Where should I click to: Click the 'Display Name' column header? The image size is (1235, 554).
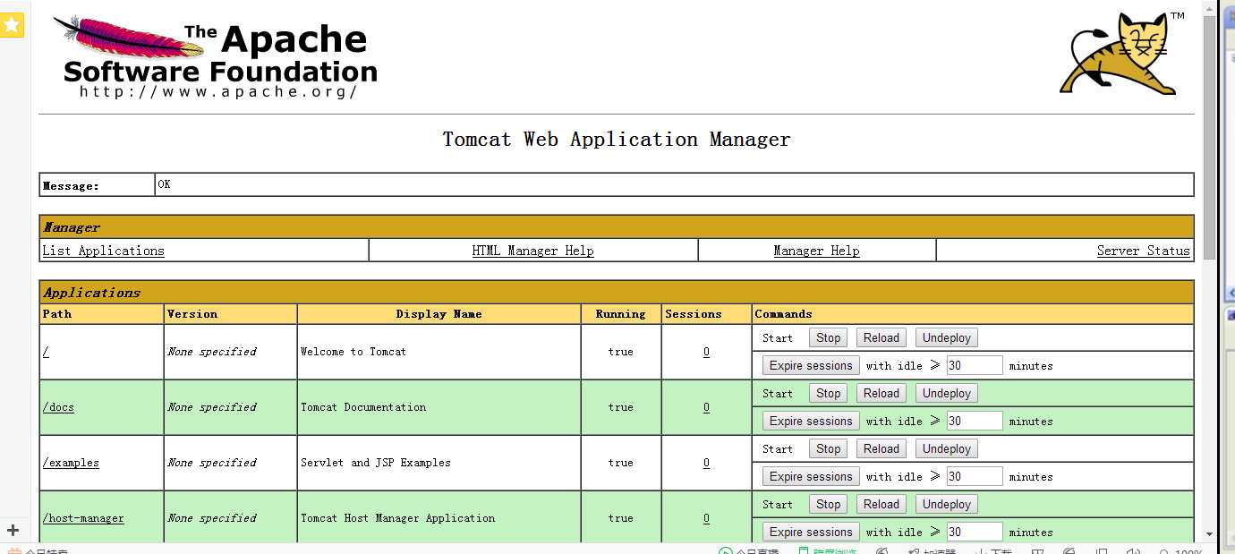439,314
